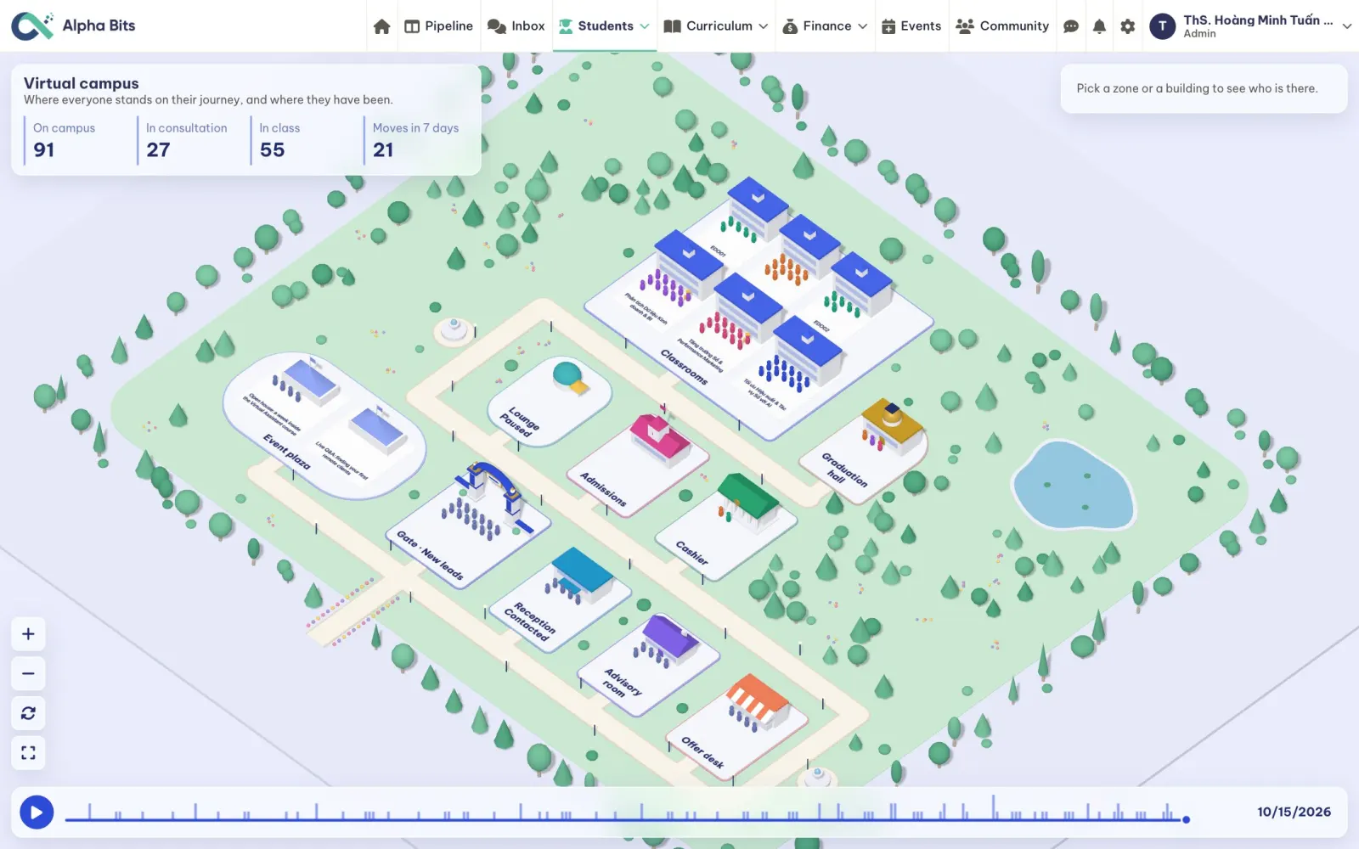Expand the Curriculum dropdown
The width and height of the screenshot is (1359, 849).
tap(715, 26)
